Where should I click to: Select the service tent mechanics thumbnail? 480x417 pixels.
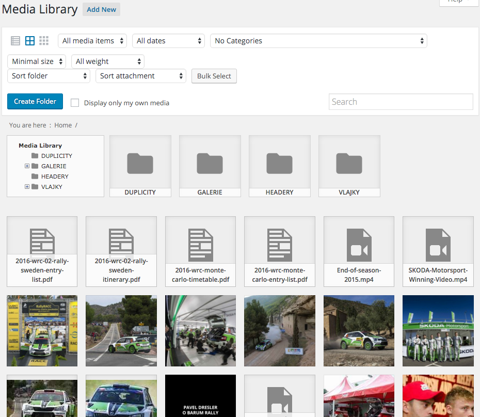coord(200,331)
